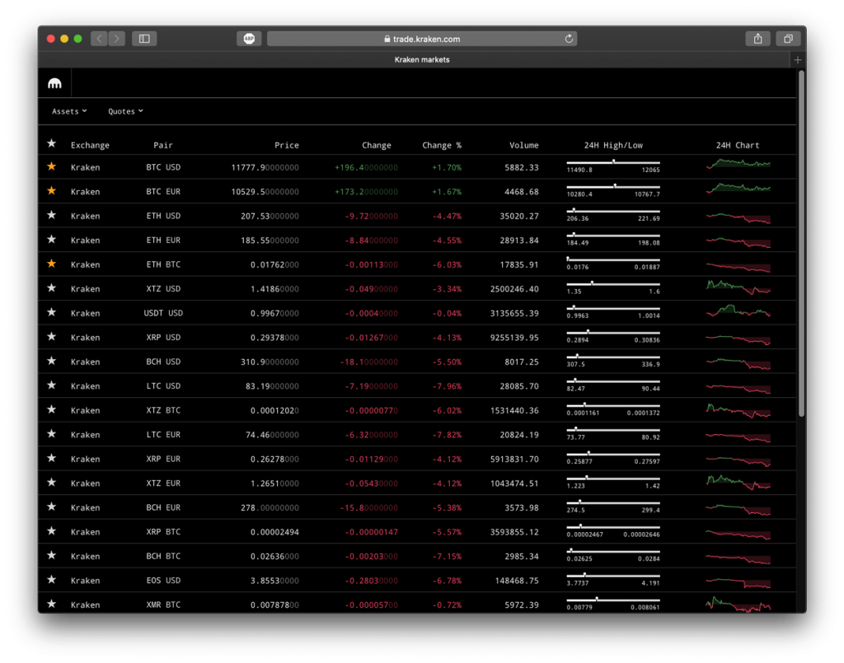Viewport: 844px width, 663px height.
Task: Click the XRP USD volume 9255139.95
Action: click(514, 337)
